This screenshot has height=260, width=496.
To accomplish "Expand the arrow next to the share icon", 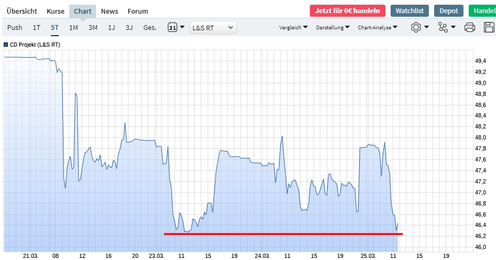I will tap(454, 27).
